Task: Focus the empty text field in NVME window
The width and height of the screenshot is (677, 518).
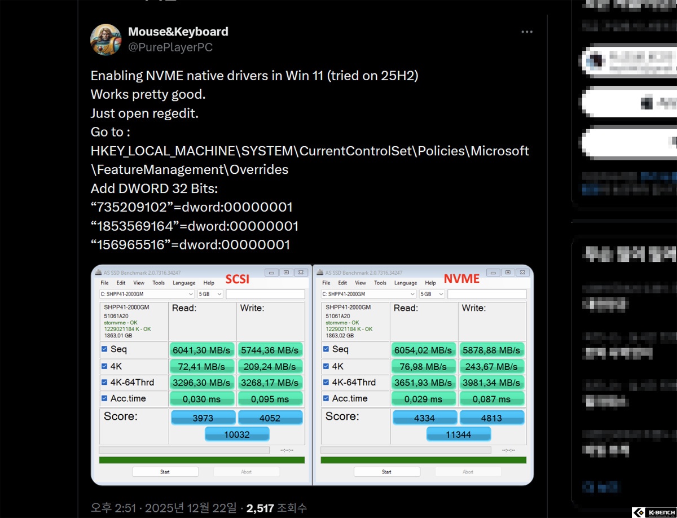Action: (487, 294)
